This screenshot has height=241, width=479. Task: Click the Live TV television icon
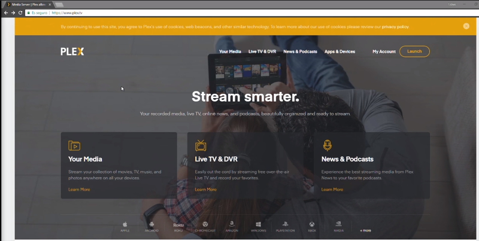(201, 145)
